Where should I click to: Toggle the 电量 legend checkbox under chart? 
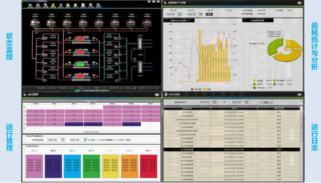205,89
